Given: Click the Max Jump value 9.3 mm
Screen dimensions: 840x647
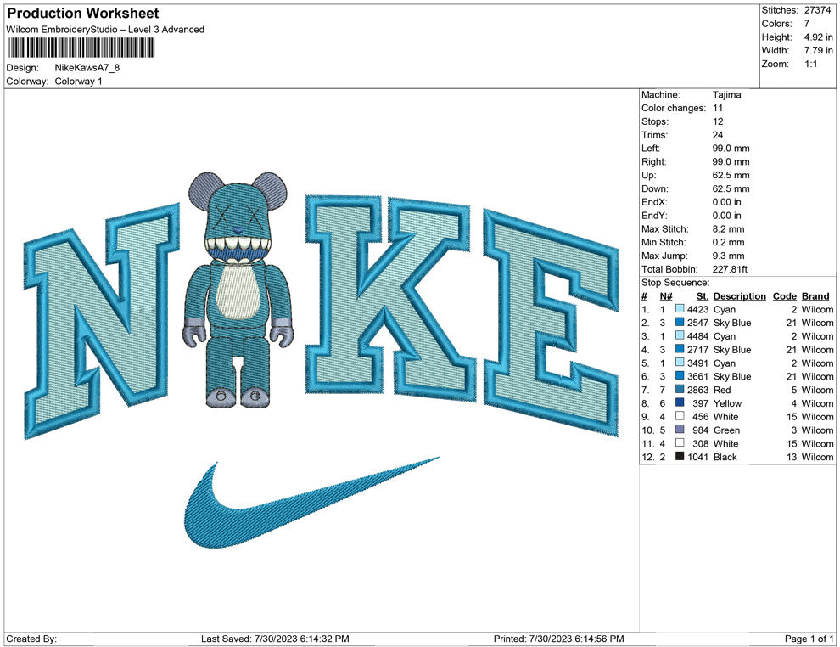Looking at the screenshot, I should (728, 256).
